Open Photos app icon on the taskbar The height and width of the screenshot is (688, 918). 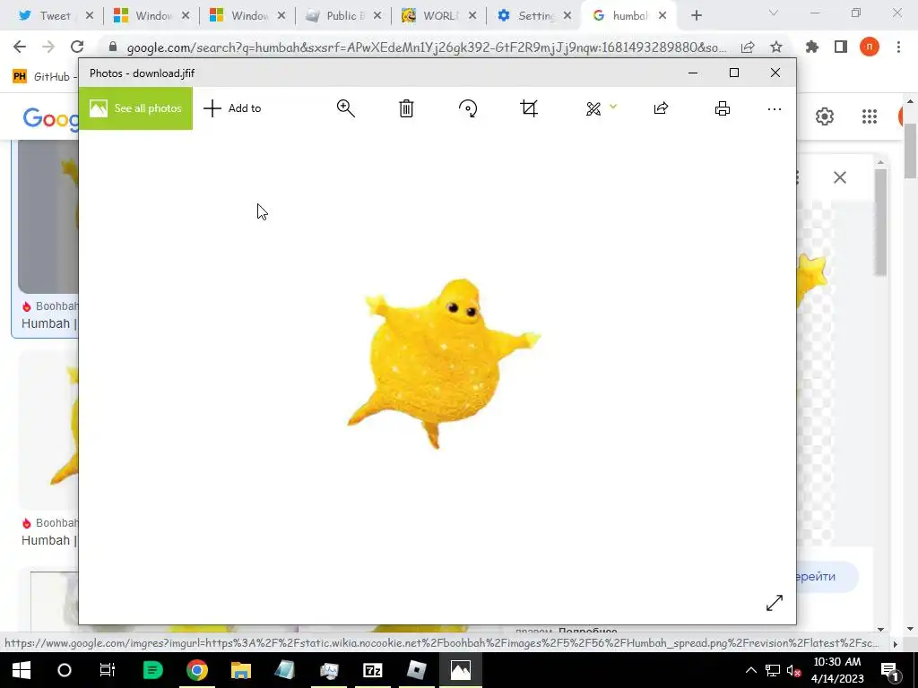tap(460, 670)
